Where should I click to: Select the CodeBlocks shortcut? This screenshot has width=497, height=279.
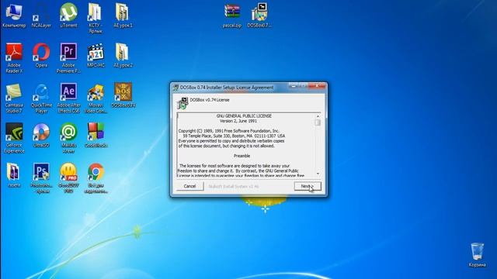[x=96, y=136]
